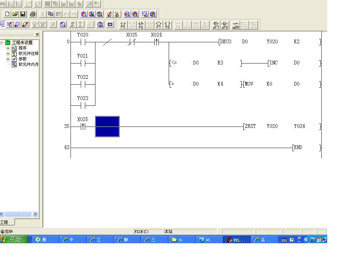
Task: Switch to the 工程 tab
Action: click(5, 222)
